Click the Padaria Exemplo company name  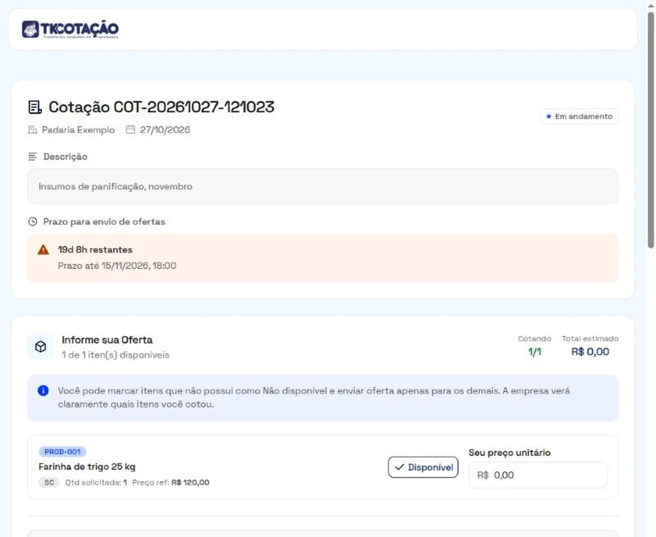78,130
